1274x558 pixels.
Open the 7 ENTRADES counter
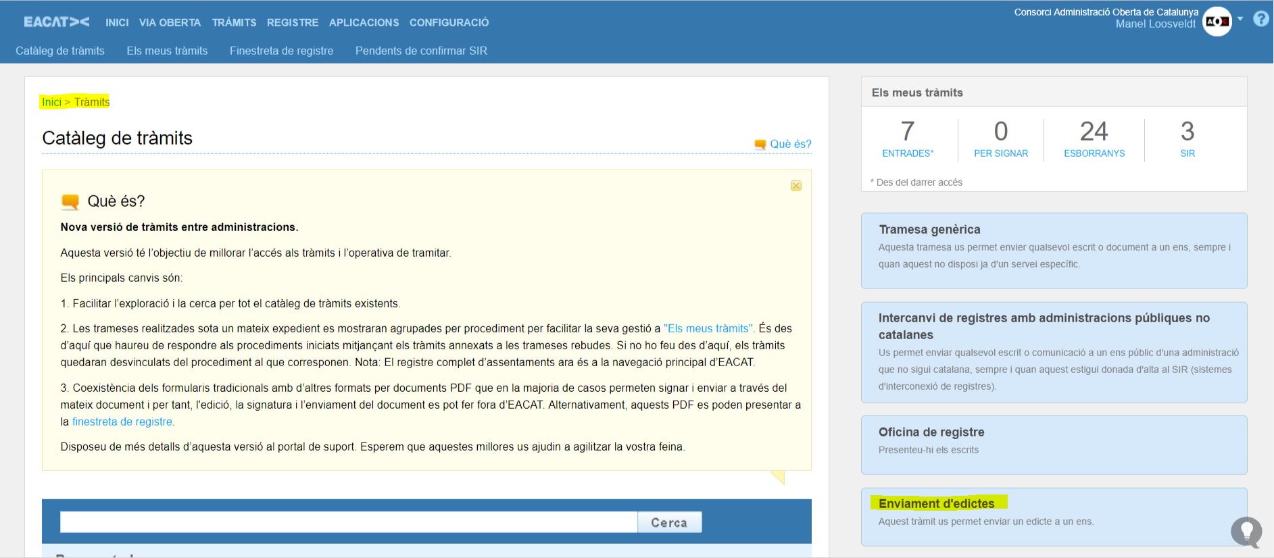coord(907,138)
